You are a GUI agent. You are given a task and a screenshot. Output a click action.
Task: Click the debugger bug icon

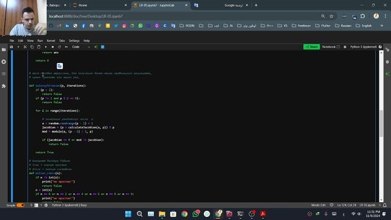[345, 47]
